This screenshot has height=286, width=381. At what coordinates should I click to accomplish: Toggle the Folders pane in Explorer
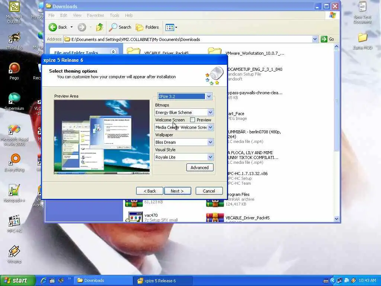(147, 27)
